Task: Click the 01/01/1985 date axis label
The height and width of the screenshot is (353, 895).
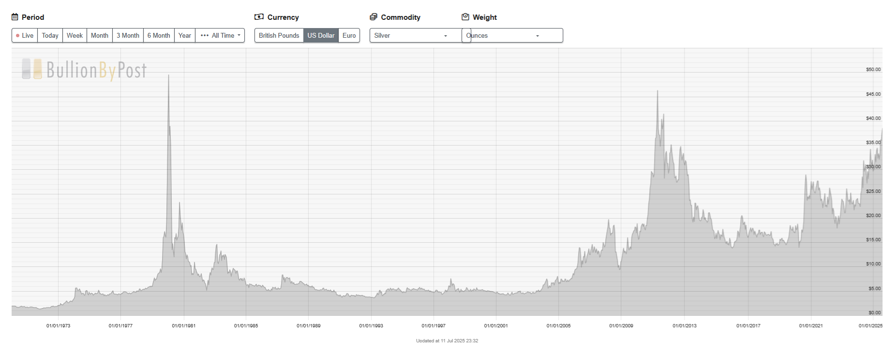Action: (x=246, y=326)
